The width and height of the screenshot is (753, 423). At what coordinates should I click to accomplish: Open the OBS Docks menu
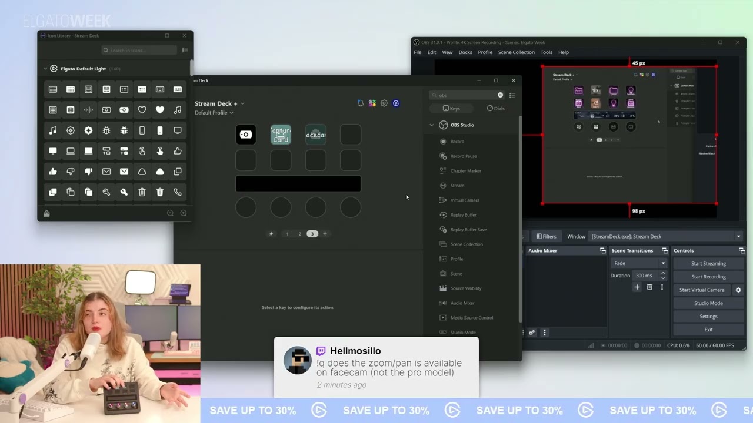point(465,52)
